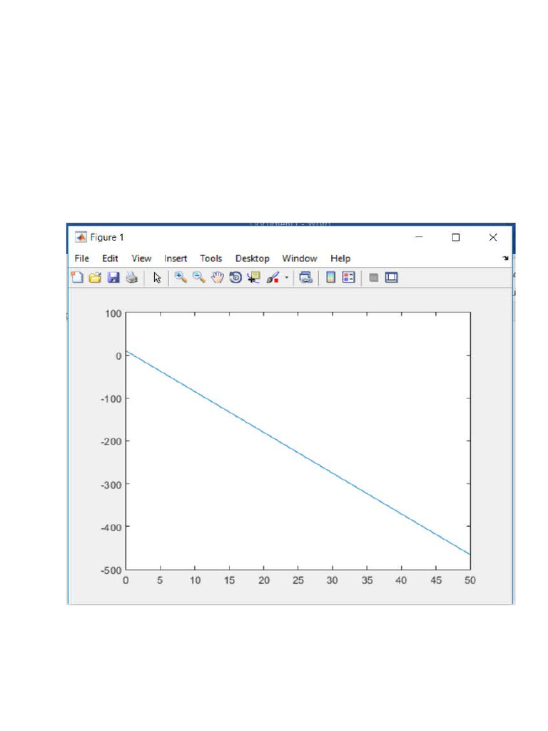The width and height of the screenshot is (548, 731).
Task: Print the figure using the printer icon
Action: coord(132,278)
